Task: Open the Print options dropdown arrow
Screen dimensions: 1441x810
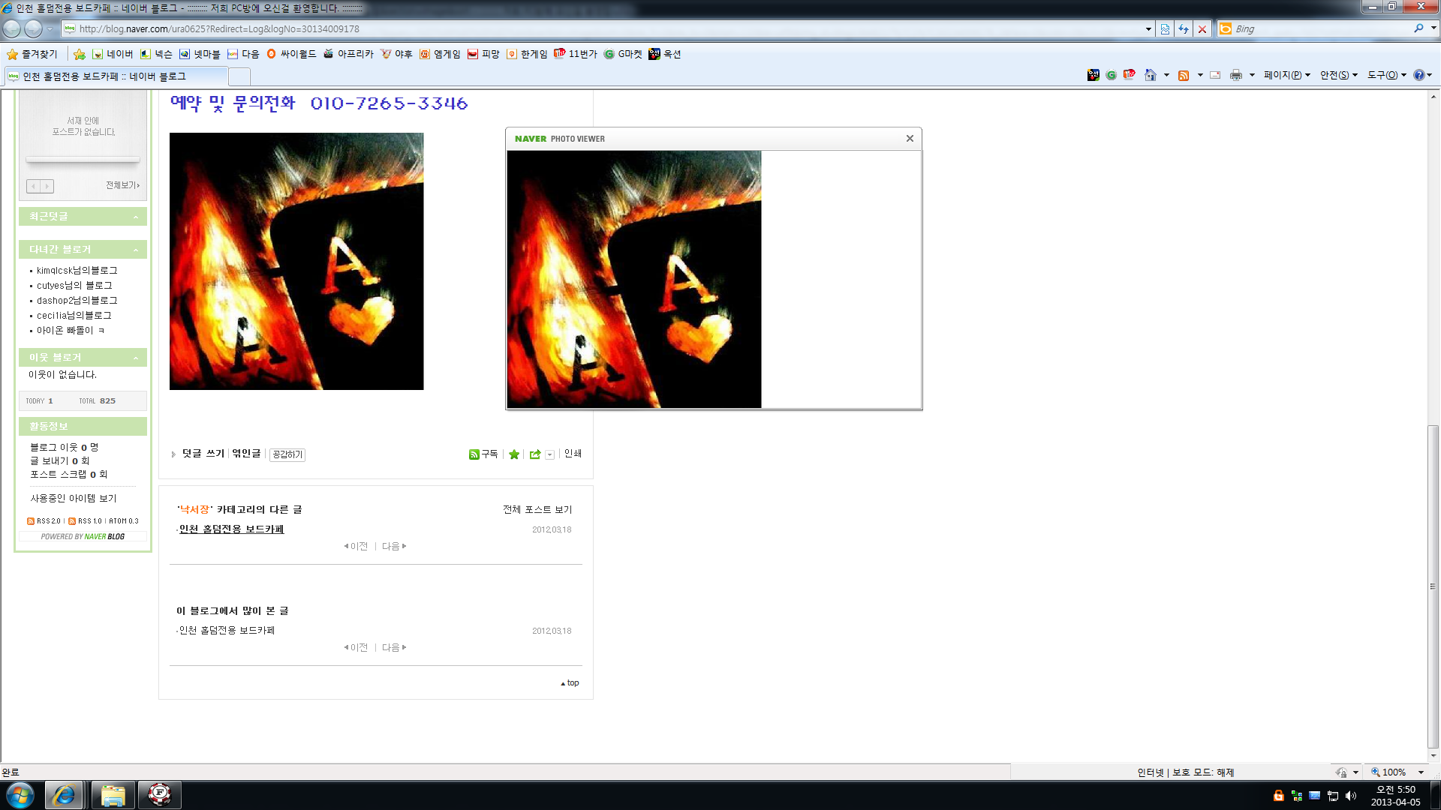Action: coord(1252,75)
